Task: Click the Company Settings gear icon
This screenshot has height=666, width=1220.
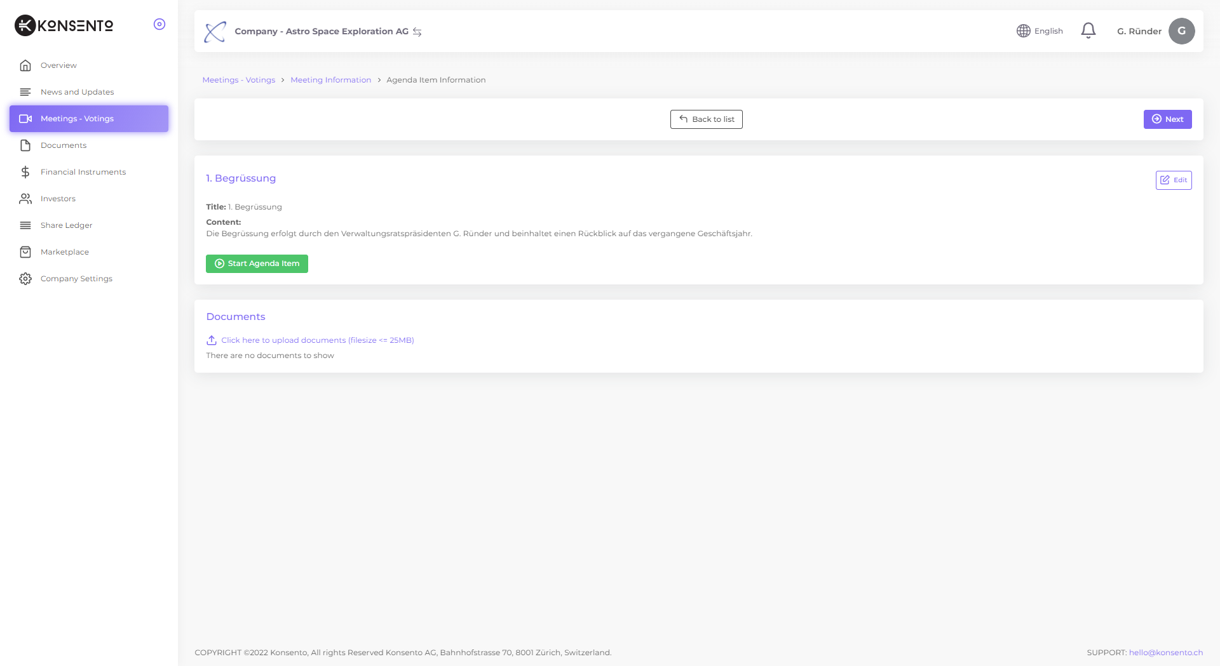Action: pos(25,279)
